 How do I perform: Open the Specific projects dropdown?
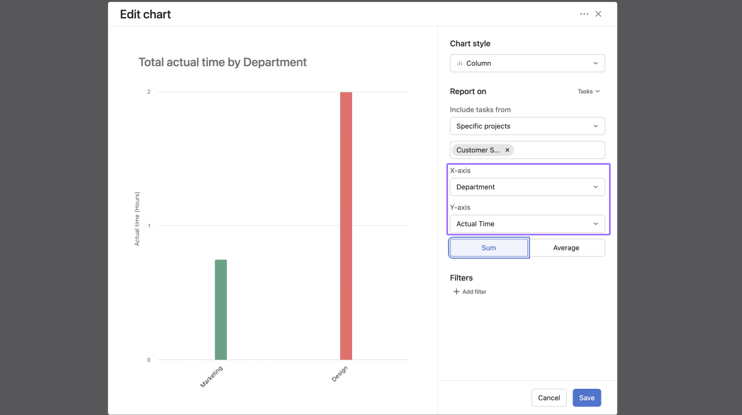point(527,126)
